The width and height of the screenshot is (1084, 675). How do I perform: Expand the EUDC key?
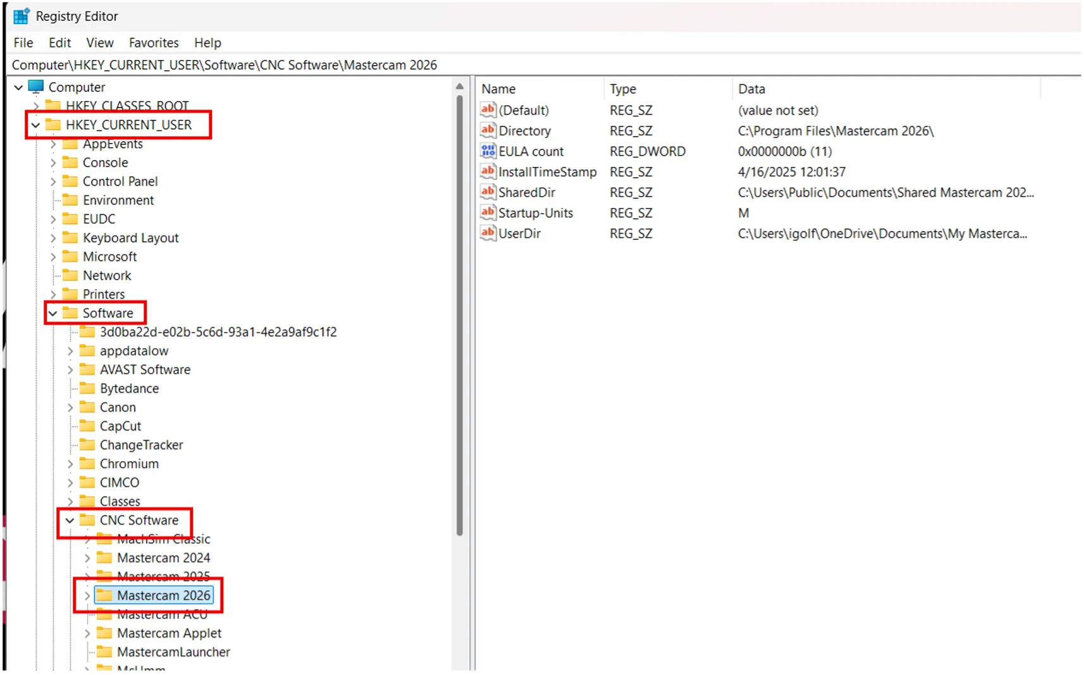tap(53, 219)
